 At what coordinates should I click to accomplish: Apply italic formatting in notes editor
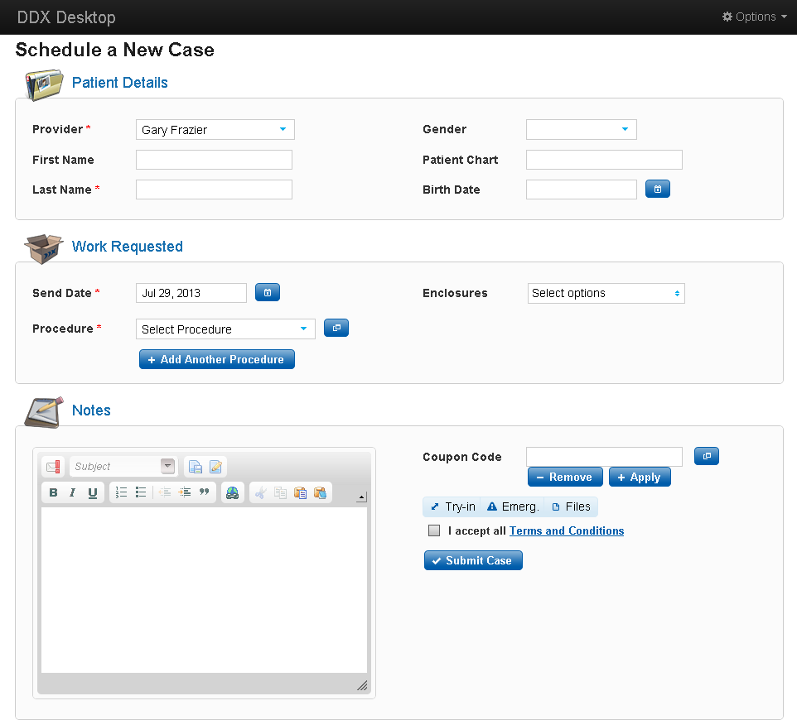point(73,492)
